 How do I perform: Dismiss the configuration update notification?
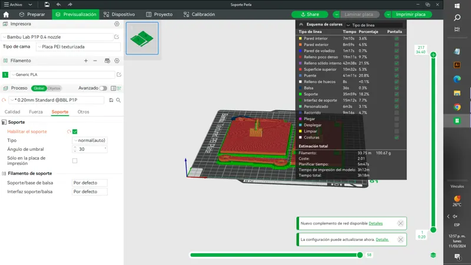click(400, 240)
